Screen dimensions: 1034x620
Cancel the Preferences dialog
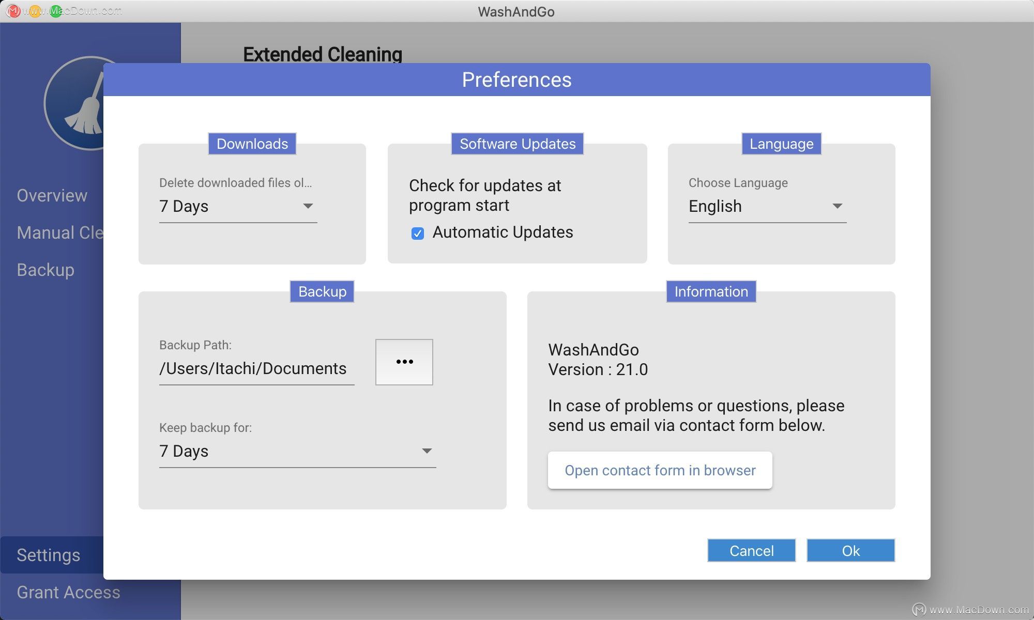point(751,551)
